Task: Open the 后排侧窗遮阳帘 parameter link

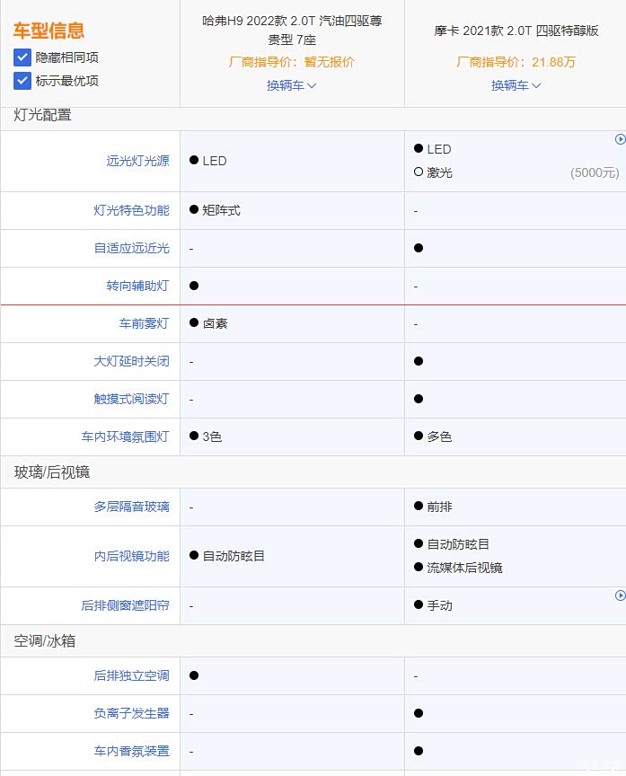Action: click(125, 605)
